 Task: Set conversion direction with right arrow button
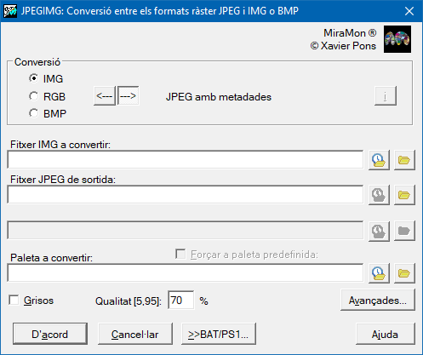(129, 96)
